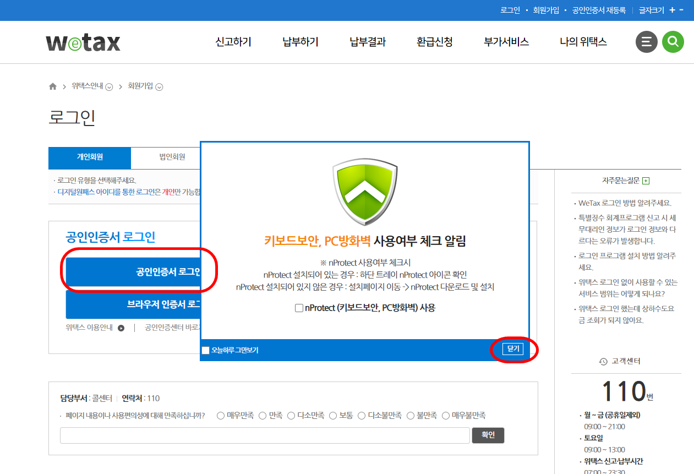The width and height of the screenshot is (694, 474).
Task: Open FAQ about 특별징수 회계프로그램 신고 오류
Action: tap(627, 230)
